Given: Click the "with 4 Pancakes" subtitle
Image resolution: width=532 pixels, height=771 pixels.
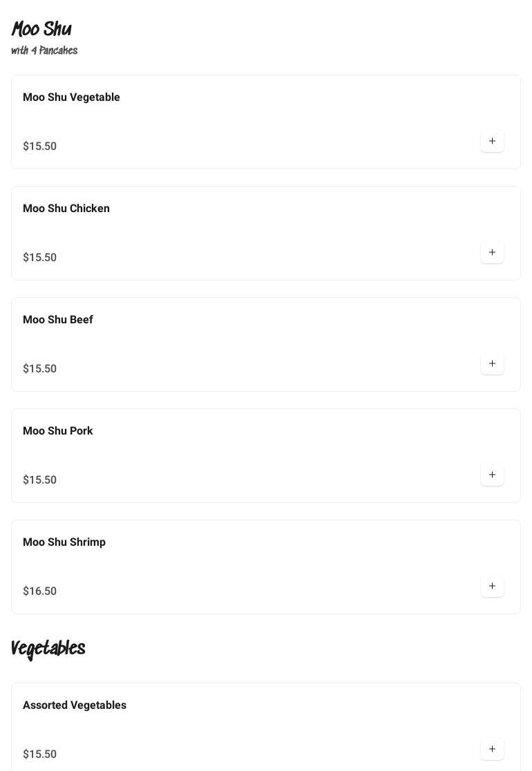Looking at the screenshot, I should click(x=44, y=50).
